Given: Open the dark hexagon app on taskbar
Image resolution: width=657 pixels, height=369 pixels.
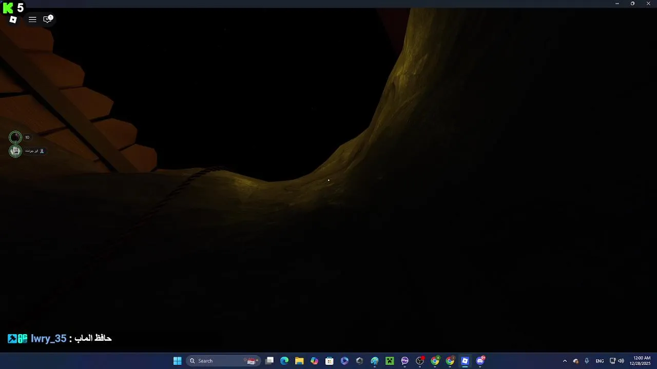Looking at the screenshot, I should 359,361.
